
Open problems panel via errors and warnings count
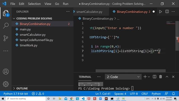pyautogui.click(x=38, y=94)
